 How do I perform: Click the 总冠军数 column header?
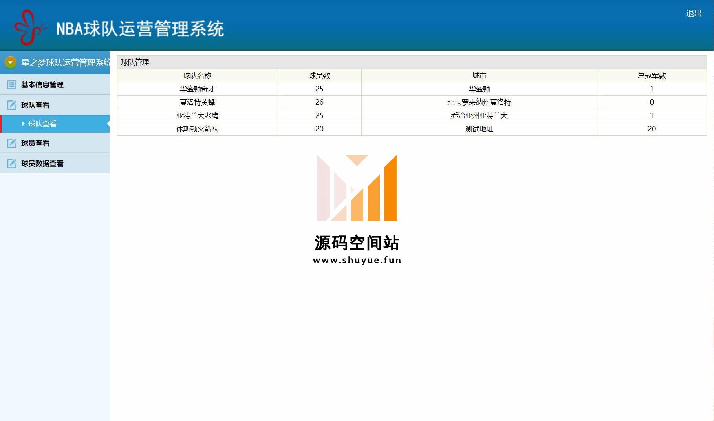652,76
